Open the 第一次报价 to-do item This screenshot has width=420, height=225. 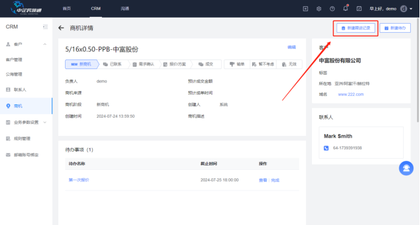(79, 180)
